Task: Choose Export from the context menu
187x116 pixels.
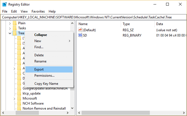Action: coord(39,69)
